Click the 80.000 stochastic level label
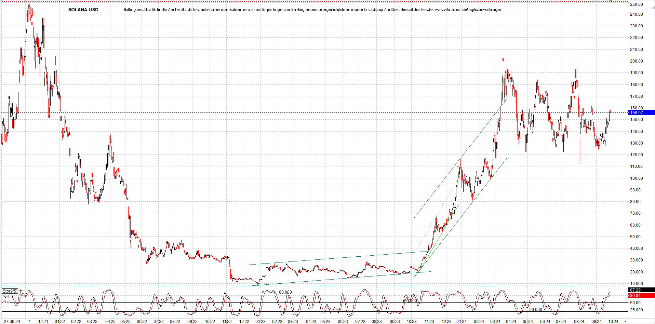 (x=285, y=292)
